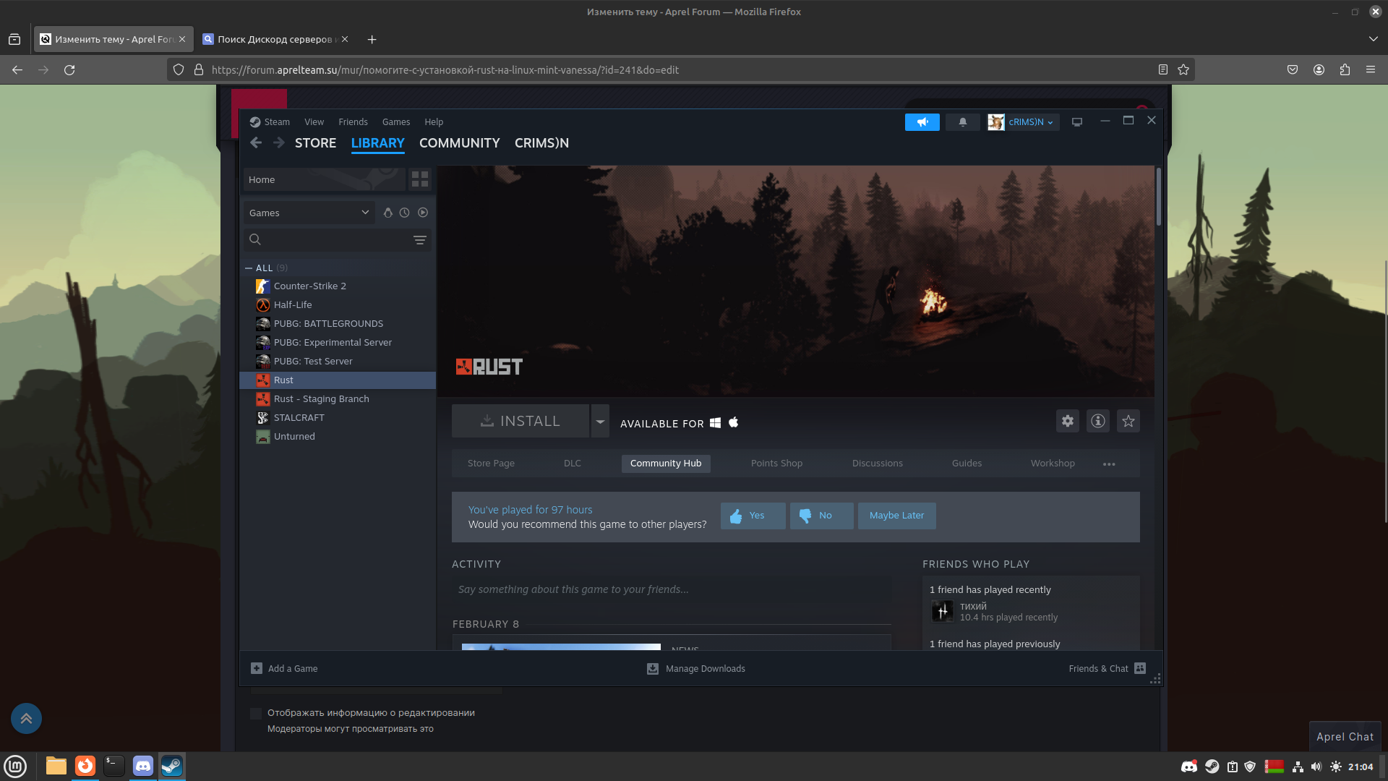Sort library by recent activity clock
The width and height of the screenshot is (1388, 781).
[405, 213]
